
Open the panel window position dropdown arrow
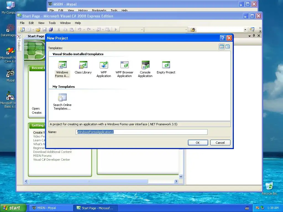[x=250, y=36]
